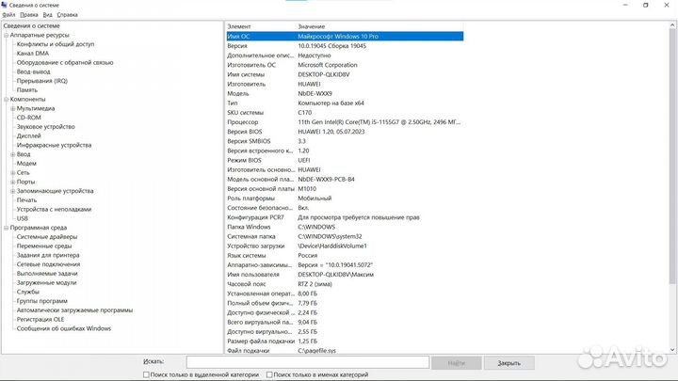Image resolution: width=678 pixels, height=381 pixels.
Task: Click the Закрыть button
Action: (x=508, y=363)
